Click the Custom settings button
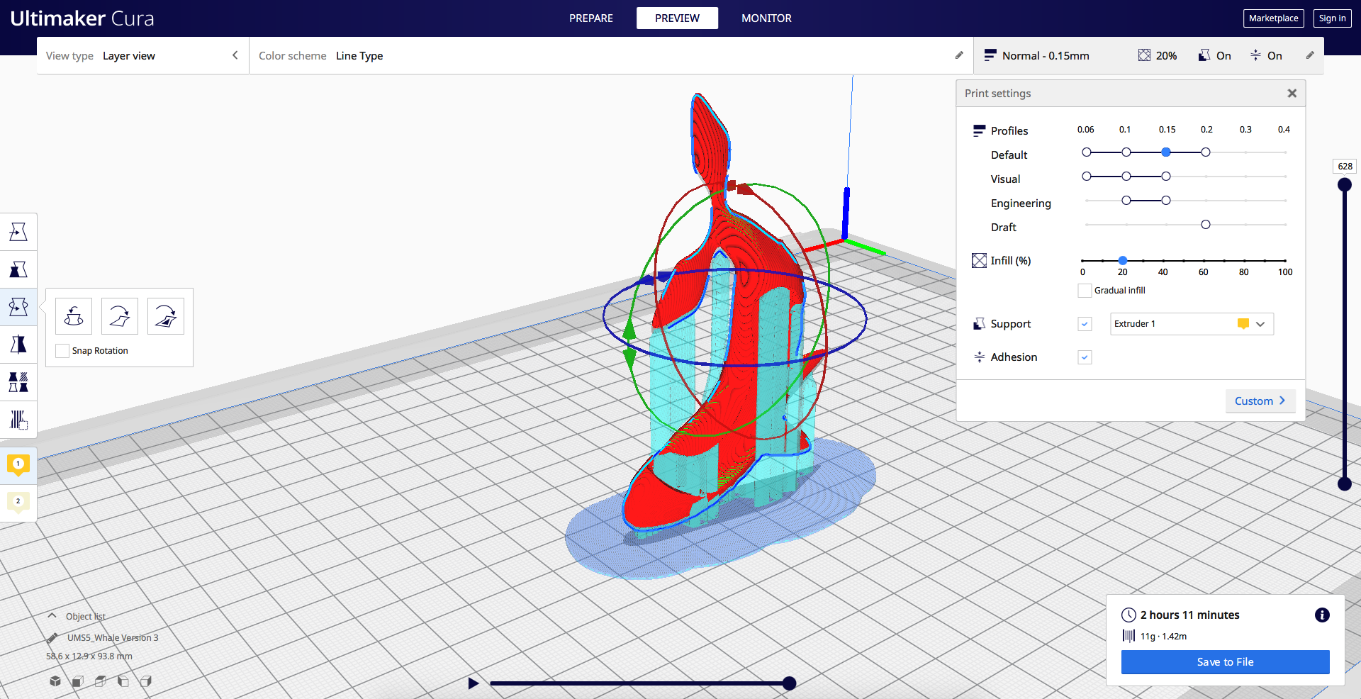Viewport: 1361px width, 699px height. pos(1260,401)
